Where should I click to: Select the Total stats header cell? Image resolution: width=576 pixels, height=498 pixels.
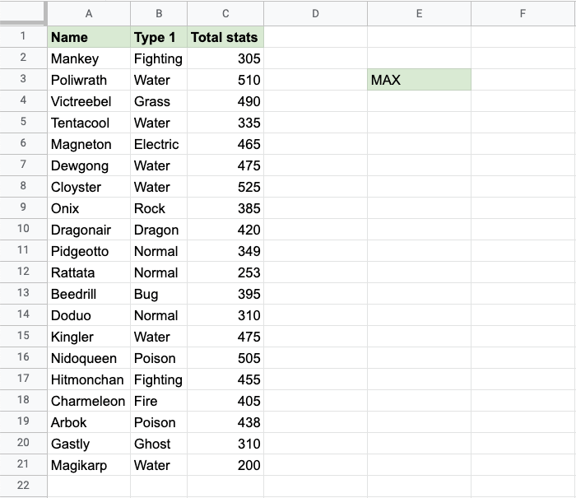225,37
